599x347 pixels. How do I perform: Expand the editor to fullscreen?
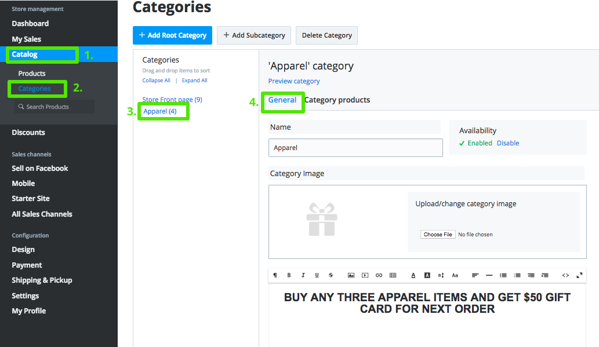pyautogui.click(x=579, y=275)
